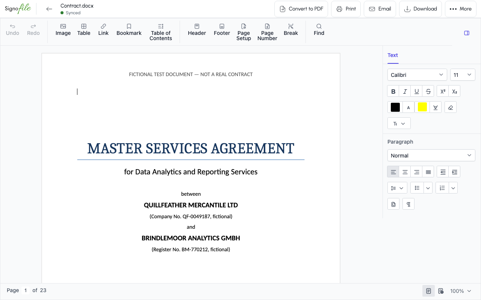The width and height of the screenshot is (481, 300).
Task: Insert a Table
Action: pos(84,30)
